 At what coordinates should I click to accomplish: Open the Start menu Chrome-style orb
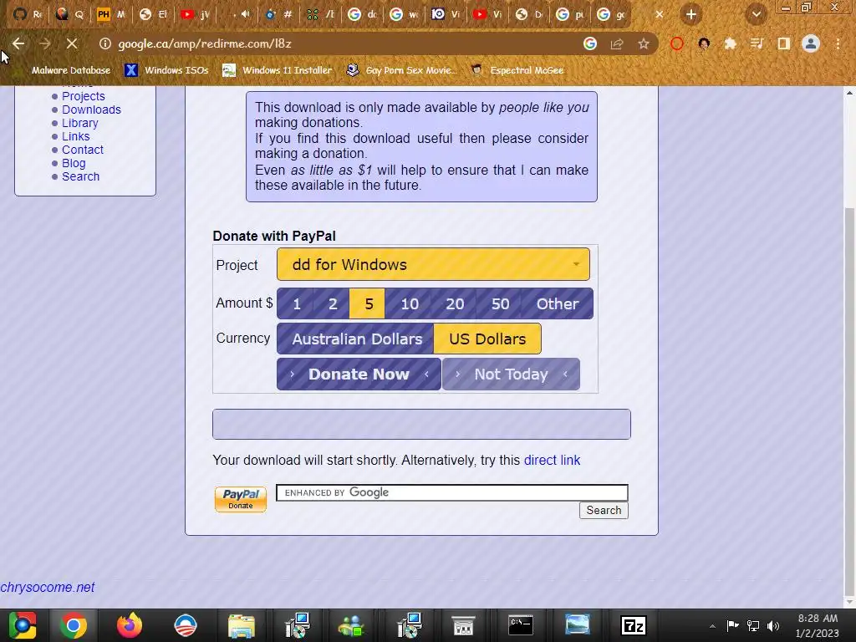tap(23, 625)
